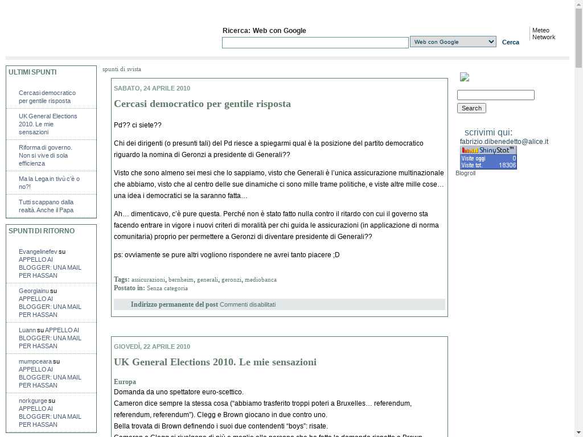Viewport: 583px width, 437px height.
Task: Click the vertical page scrollbar
Action: point(578,228)
